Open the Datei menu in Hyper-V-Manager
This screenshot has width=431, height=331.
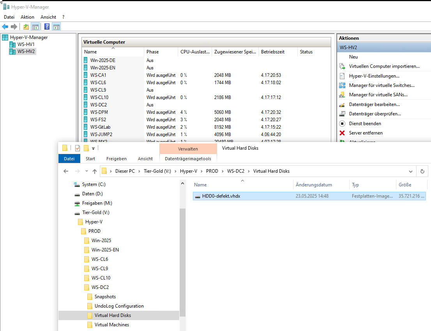pyautogui.click(x=9, y=17)
